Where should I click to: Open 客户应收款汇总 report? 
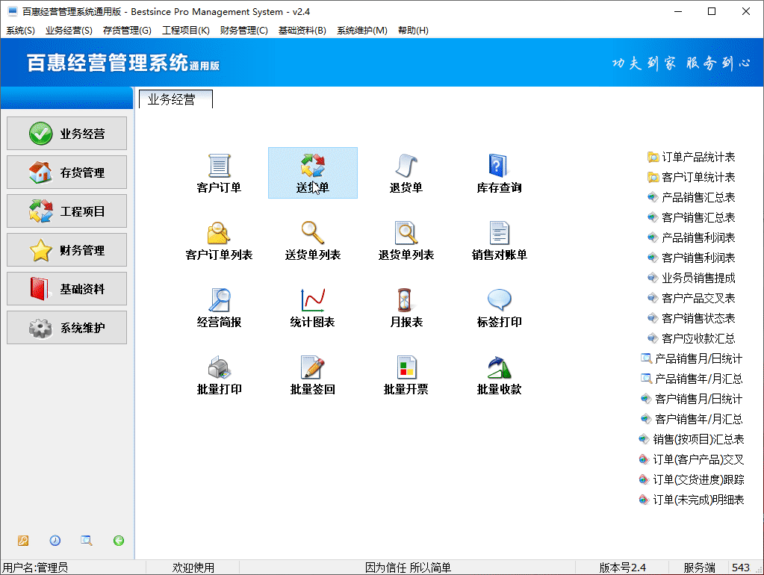click(x=691, y=338)
